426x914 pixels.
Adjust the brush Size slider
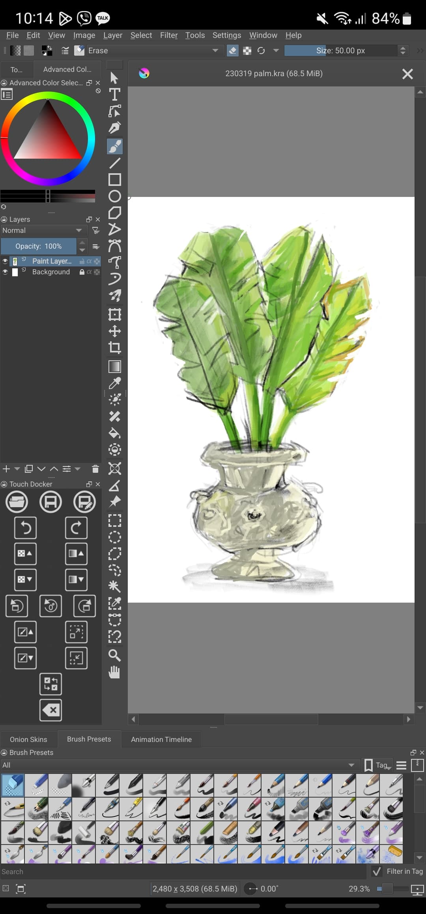341,51
